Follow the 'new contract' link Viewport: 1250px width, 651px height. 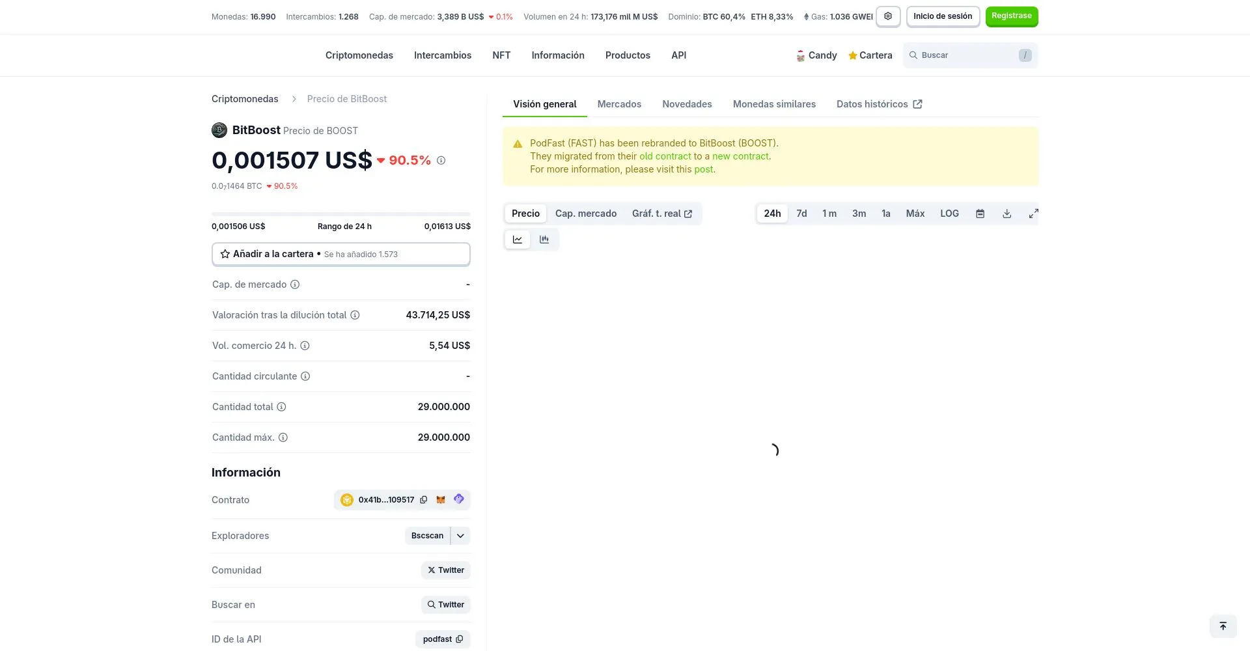click(740, 156)
